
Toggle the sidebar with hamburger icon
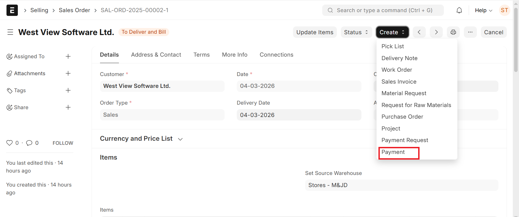coord(10,32)
